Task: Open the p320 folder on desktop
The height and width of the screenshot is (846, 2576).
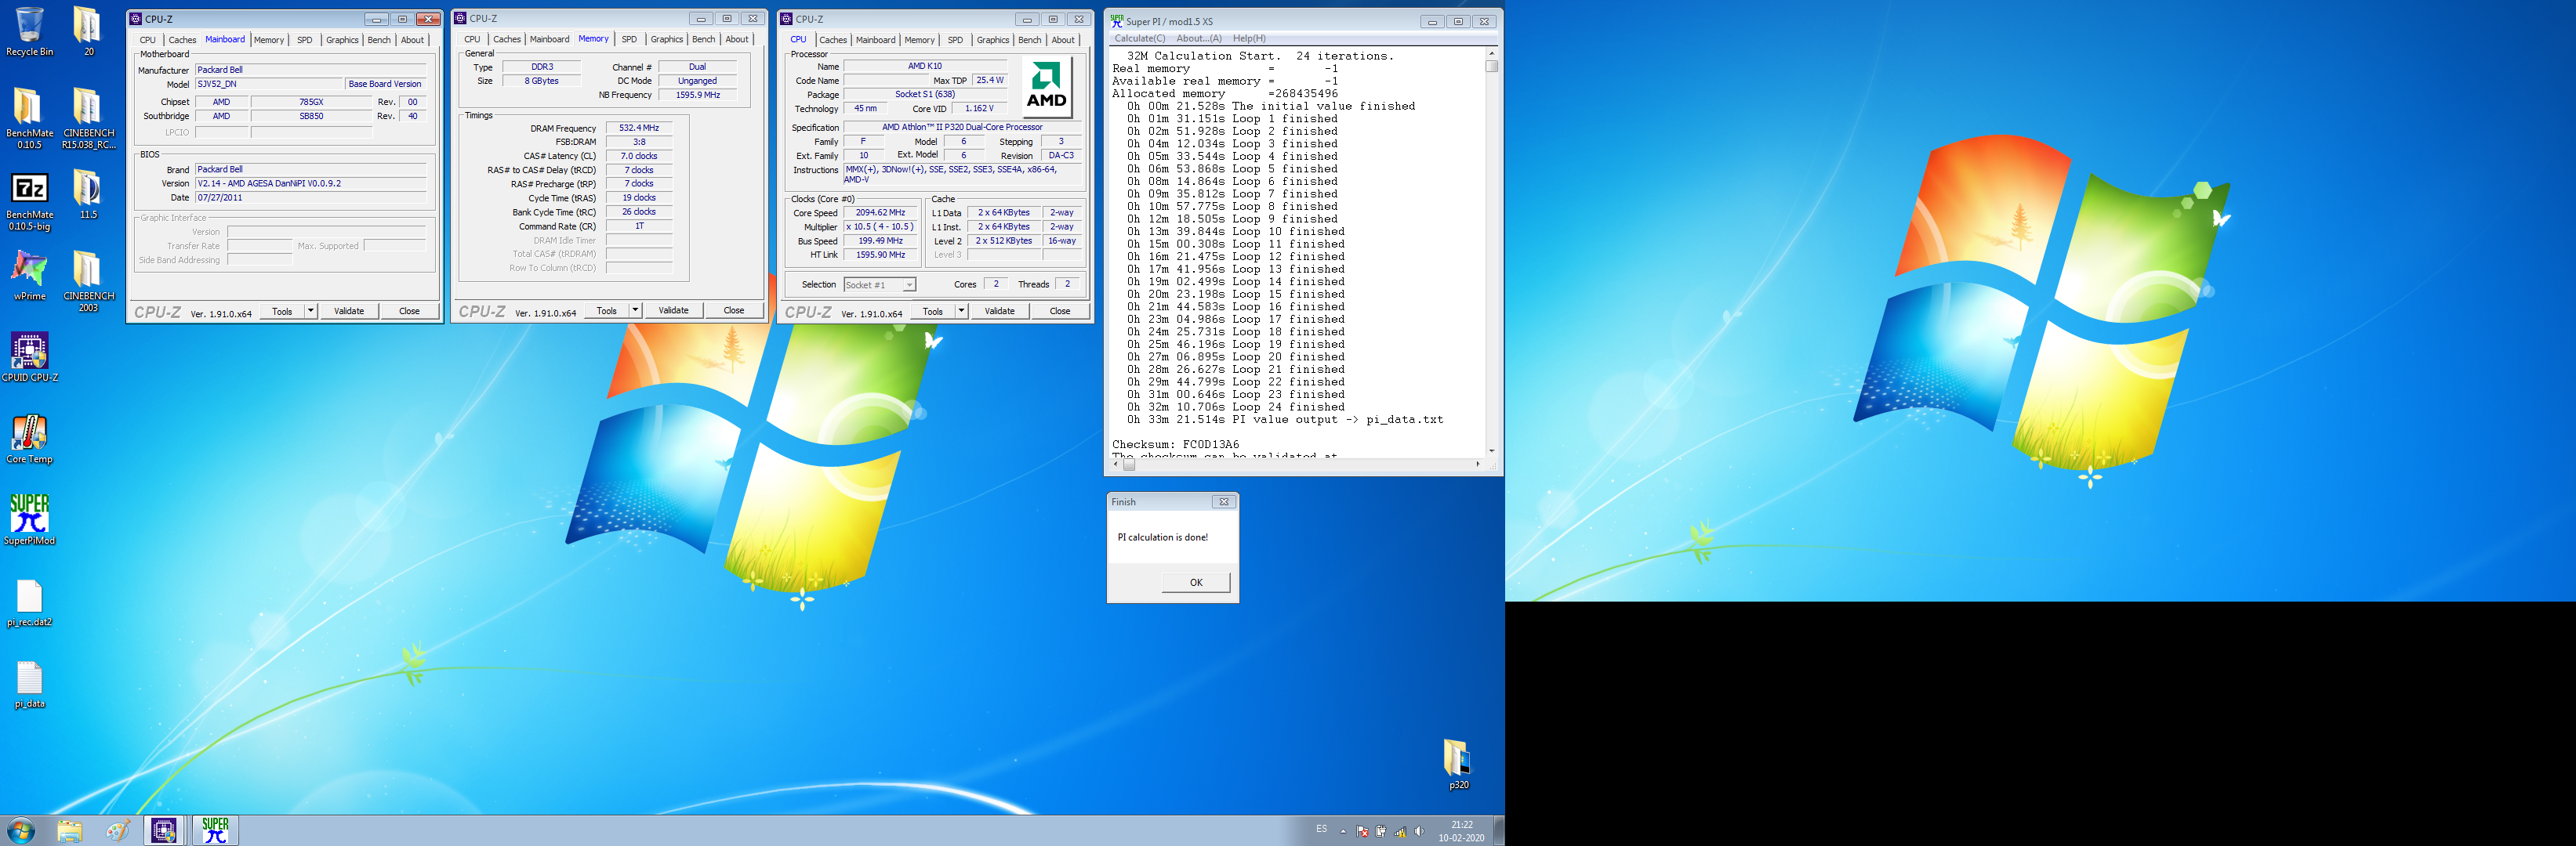Action: coord(1458,764)
